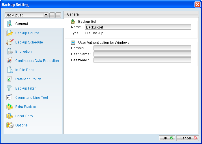Focus the backup set Name field
Image resolution: width=202 pixels, height=144 pixels.
point(138,27)
